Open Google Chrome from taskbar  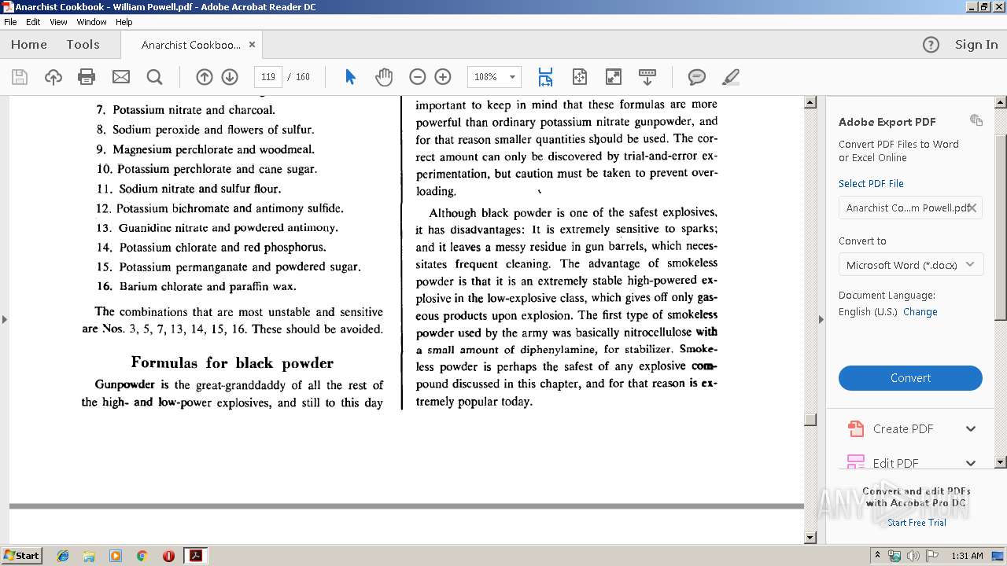click(142, 556)
